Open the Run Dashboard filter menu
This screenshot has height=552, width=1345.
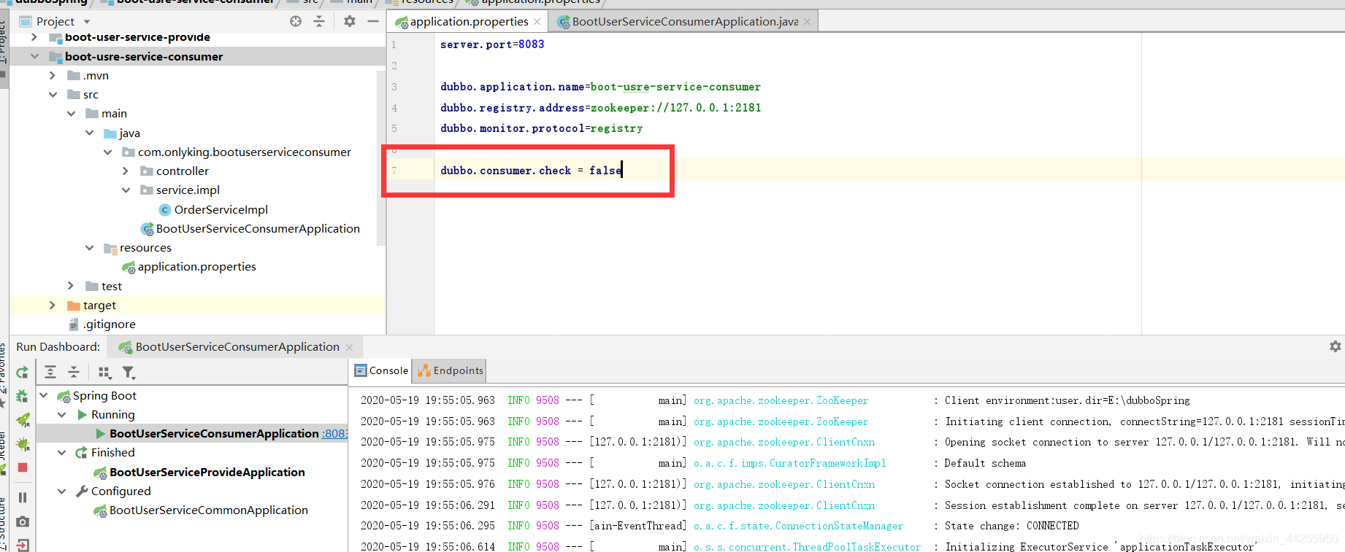[129, 373]
